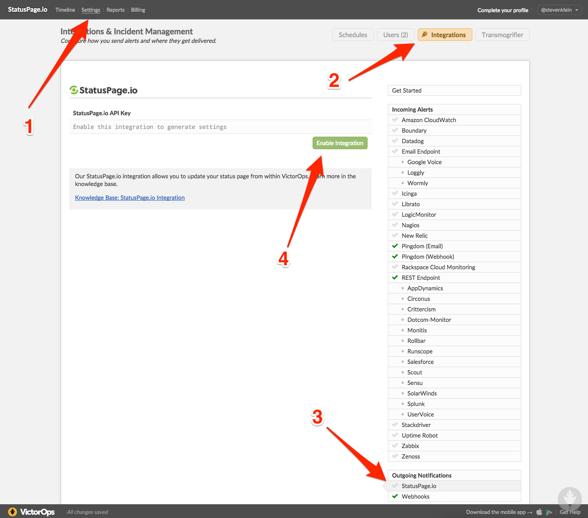
Task: Open the Transmogrifier tab
Action: [502, 35]
